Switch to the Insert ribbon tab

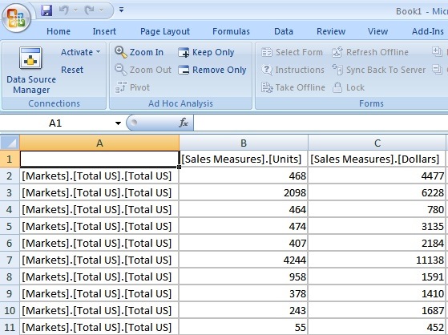[104, 31]
